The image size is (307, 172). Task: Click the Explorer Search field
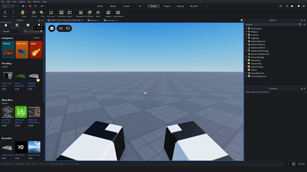[x=271, y=24]
